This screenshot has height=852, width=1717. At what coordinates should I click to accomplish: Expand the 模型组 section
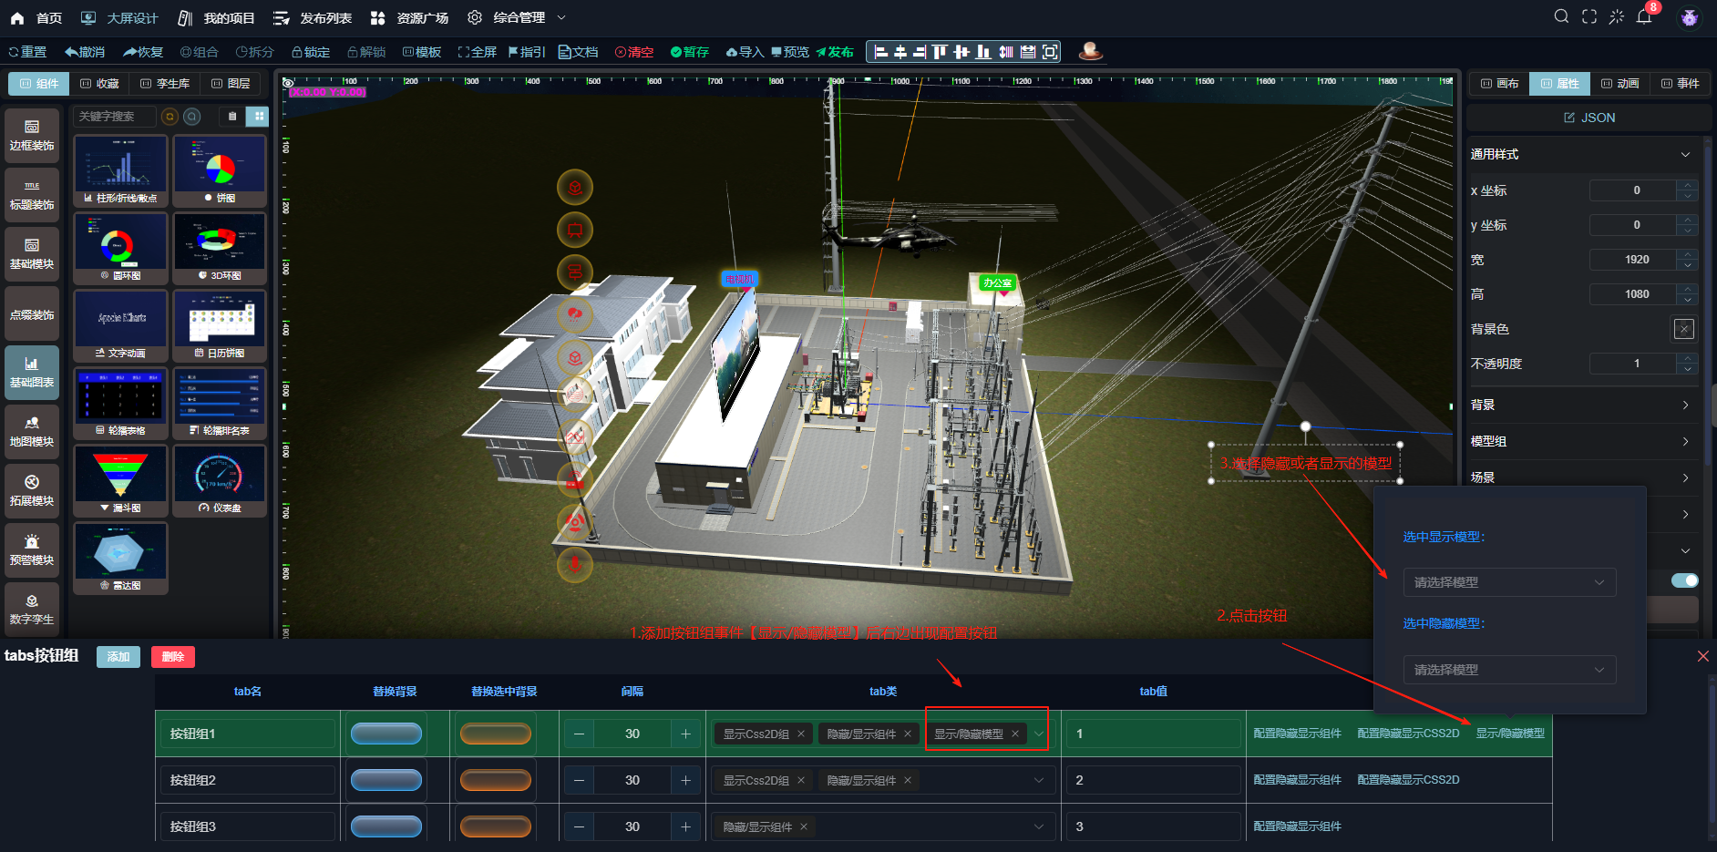click(x=1581, y=441)
